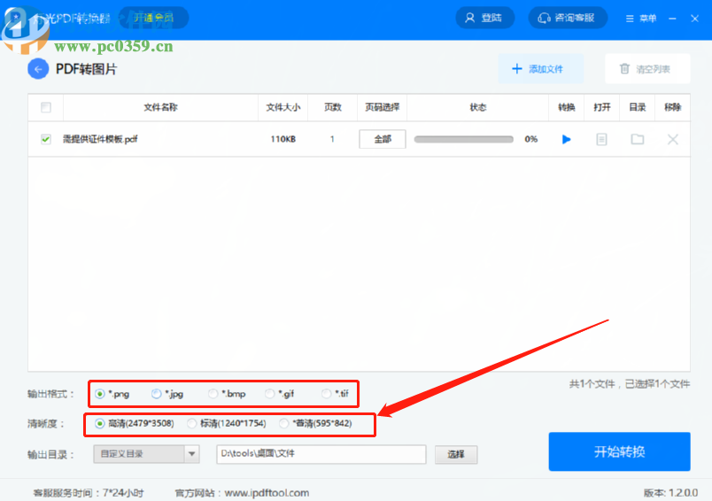
Task: Open page selection 全部 button
Action: (x=383, y=139)
